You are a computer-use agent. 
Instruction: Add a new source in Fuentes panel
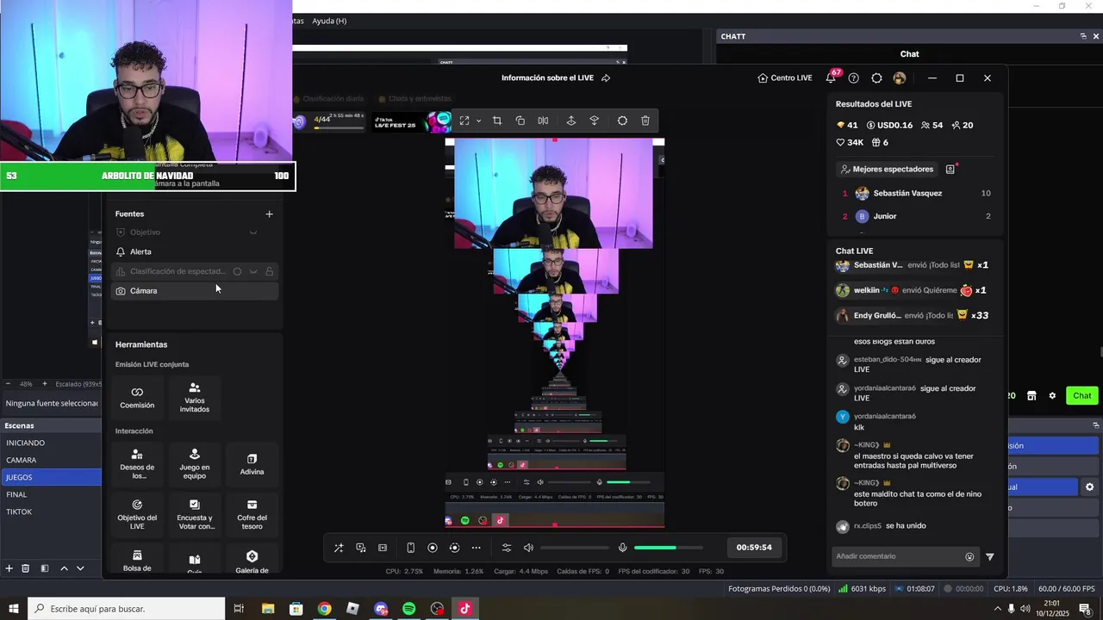coord(269,214)
